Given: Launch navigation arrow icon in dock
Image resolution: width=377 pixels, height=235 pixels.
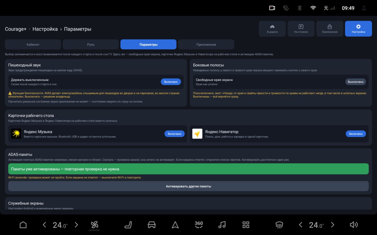Looking at the screenshot, I should coord(175,225).
